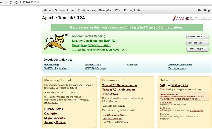This screenshot has height=129, width=212.
Task: Click the Host Manager button
Action: click(198, 49)
